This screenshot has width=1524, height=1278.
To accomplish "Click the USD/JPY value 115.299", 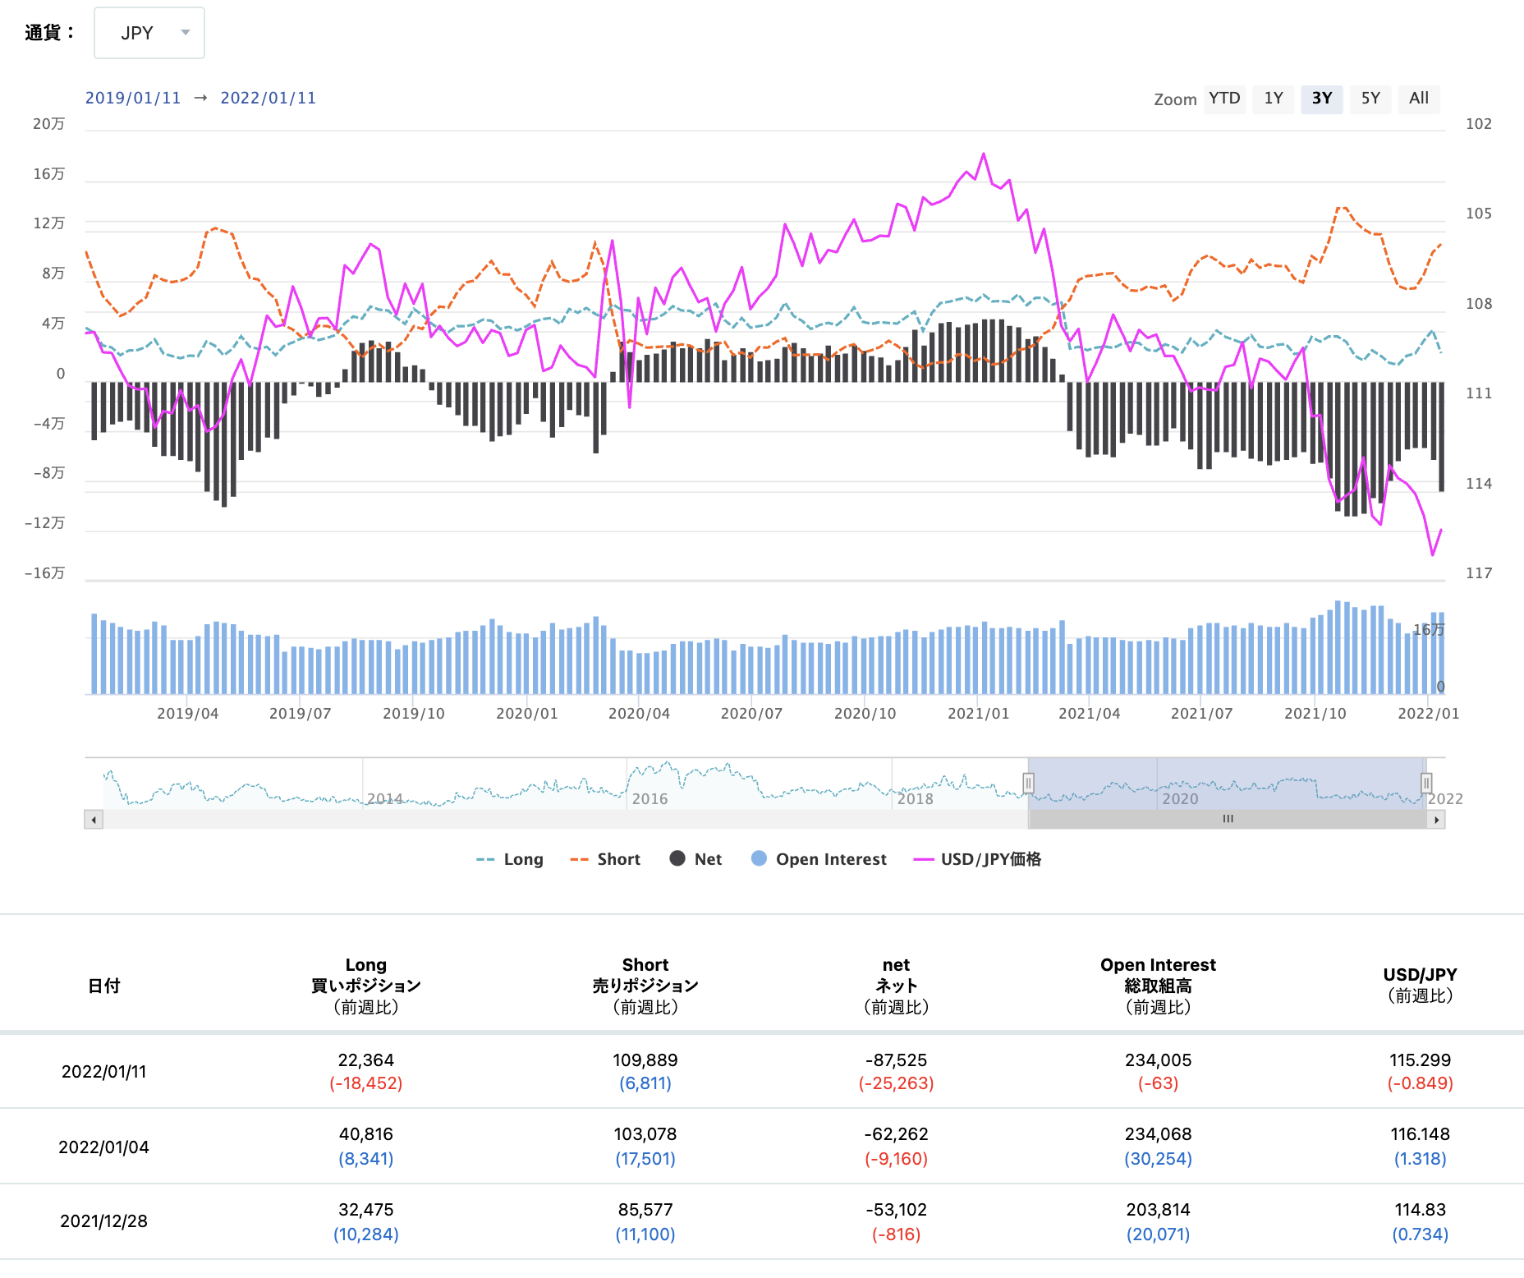I will coord(1420,1060).
